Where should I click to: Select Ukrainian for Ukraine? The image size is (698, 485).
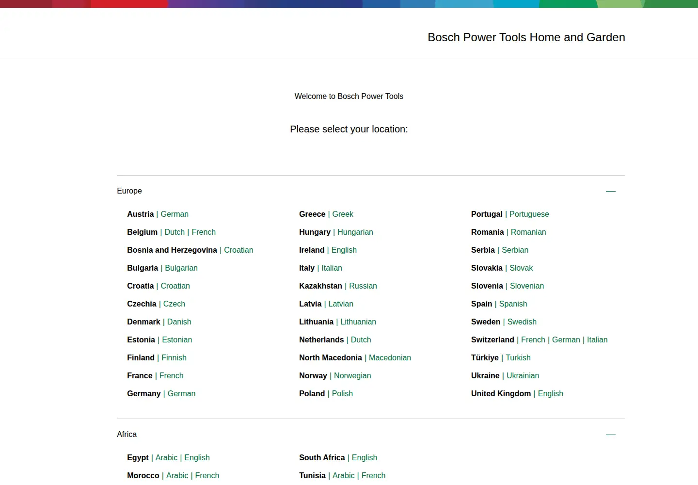pyautogui.click(x=523, y=376)
